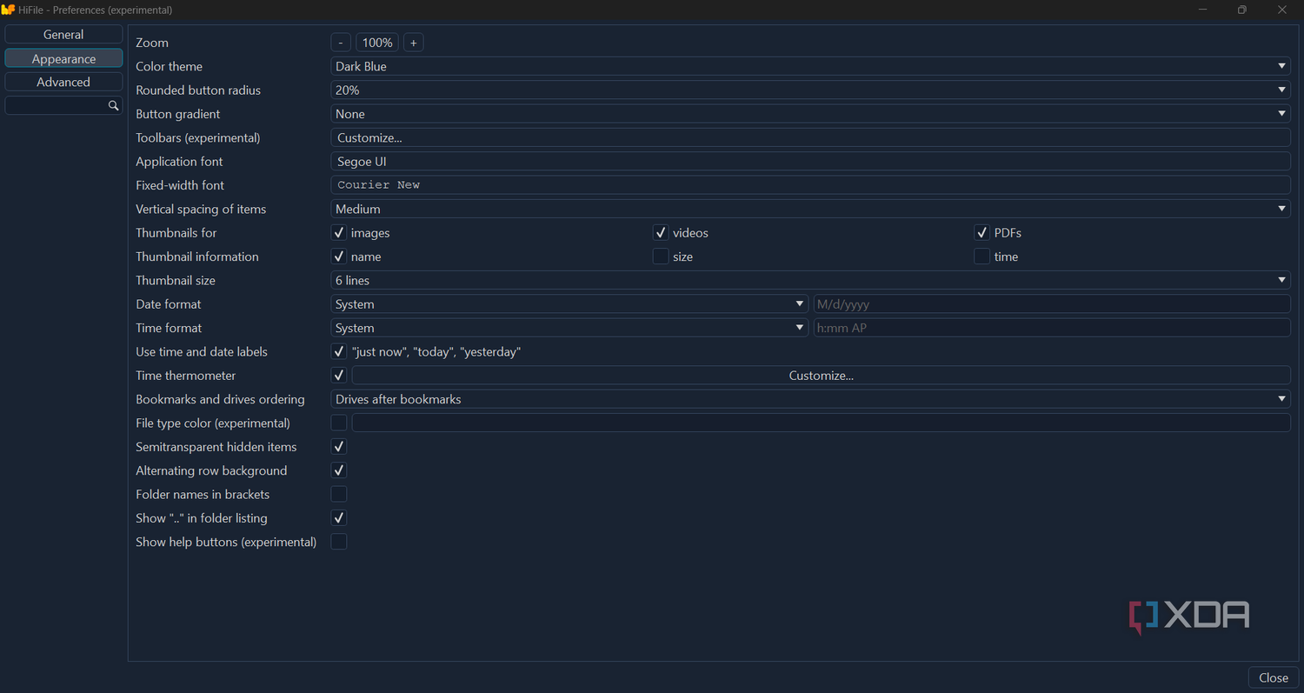Click the search magnifier icon in sidebar
The width and height of the screenshot is (1304, 693).
pos(113,105)
